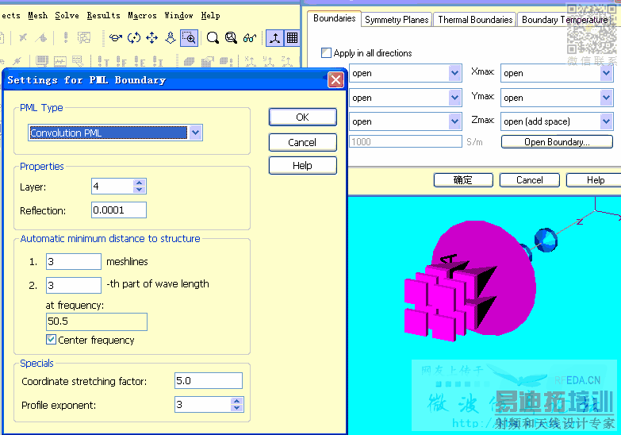Open the Results menu
The height and width of the screenshot is (435, 621).
104,15
